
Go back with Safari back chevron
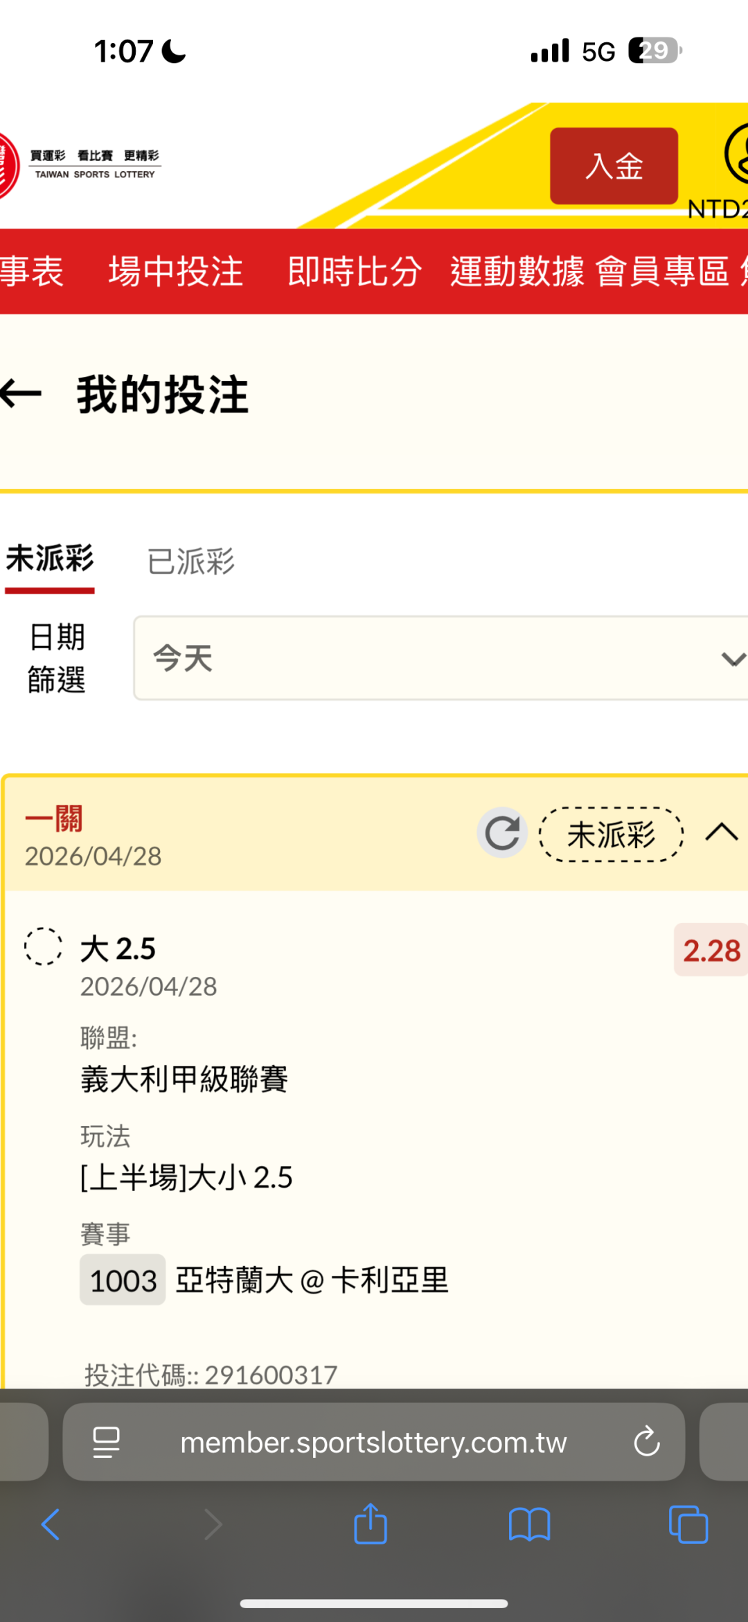51,1524
